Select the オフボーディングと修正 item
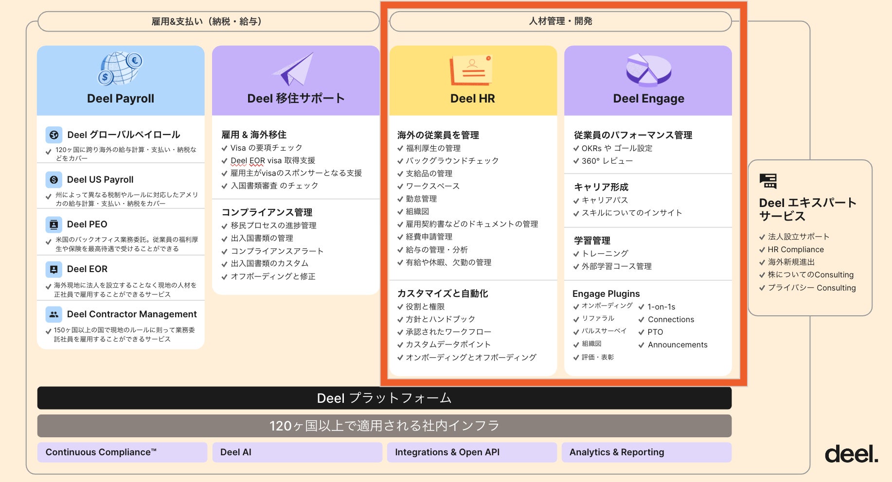 click(x=273, y=276)
